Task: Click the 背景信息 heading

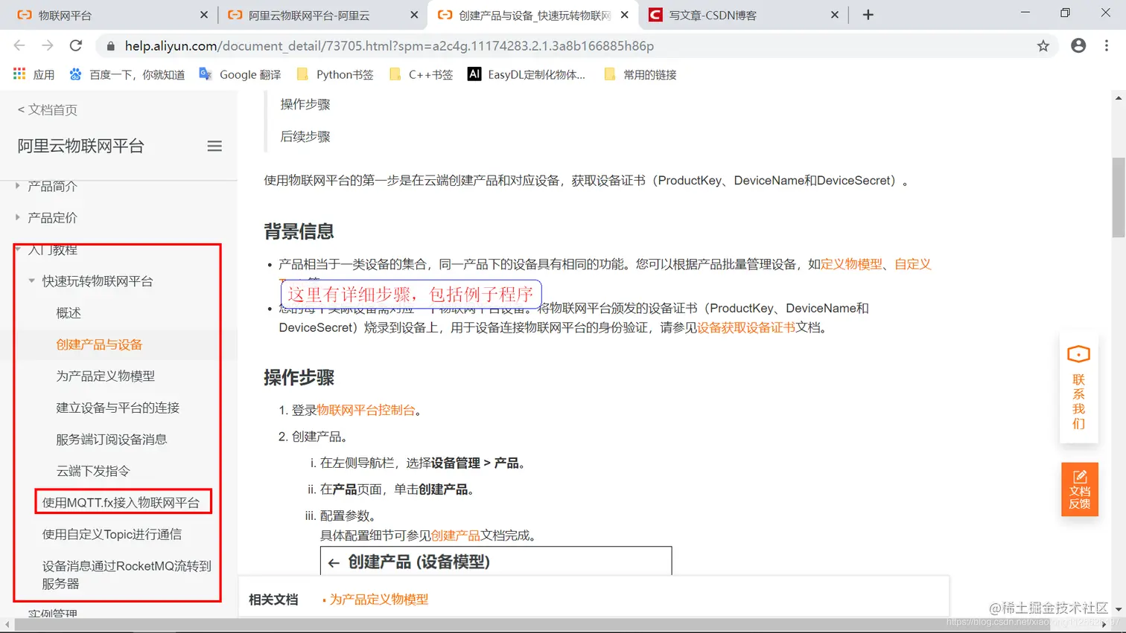Action: click(x=299, y=231)
